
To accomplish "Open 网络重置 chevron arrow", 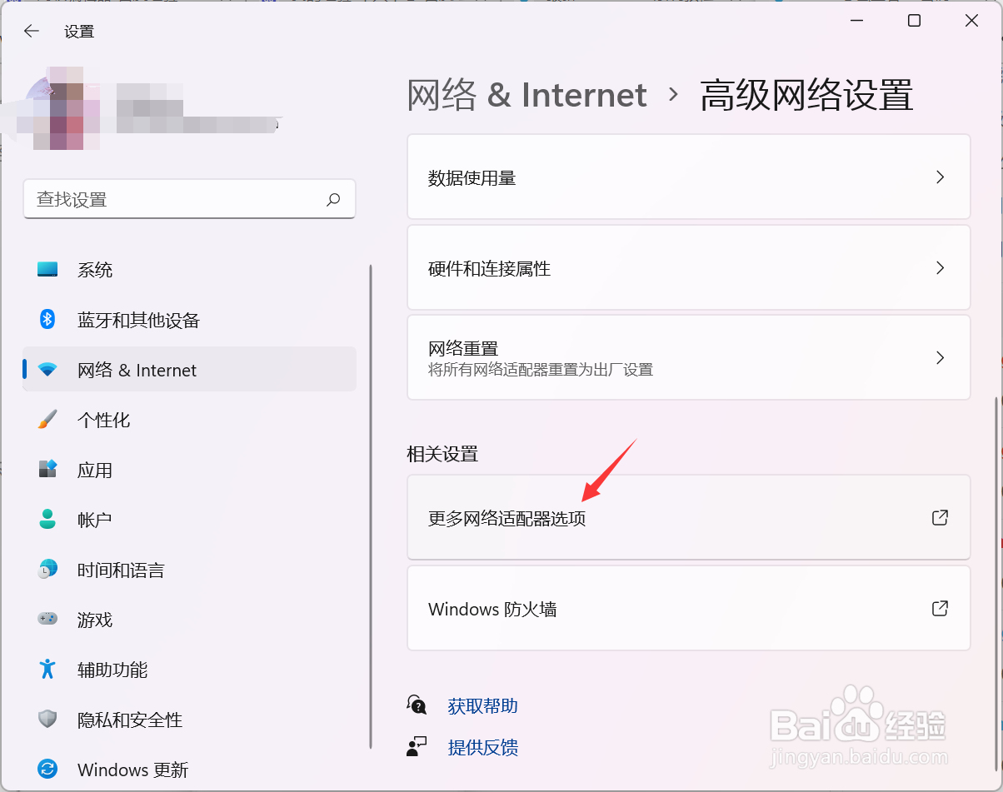I will pos(940,358).
